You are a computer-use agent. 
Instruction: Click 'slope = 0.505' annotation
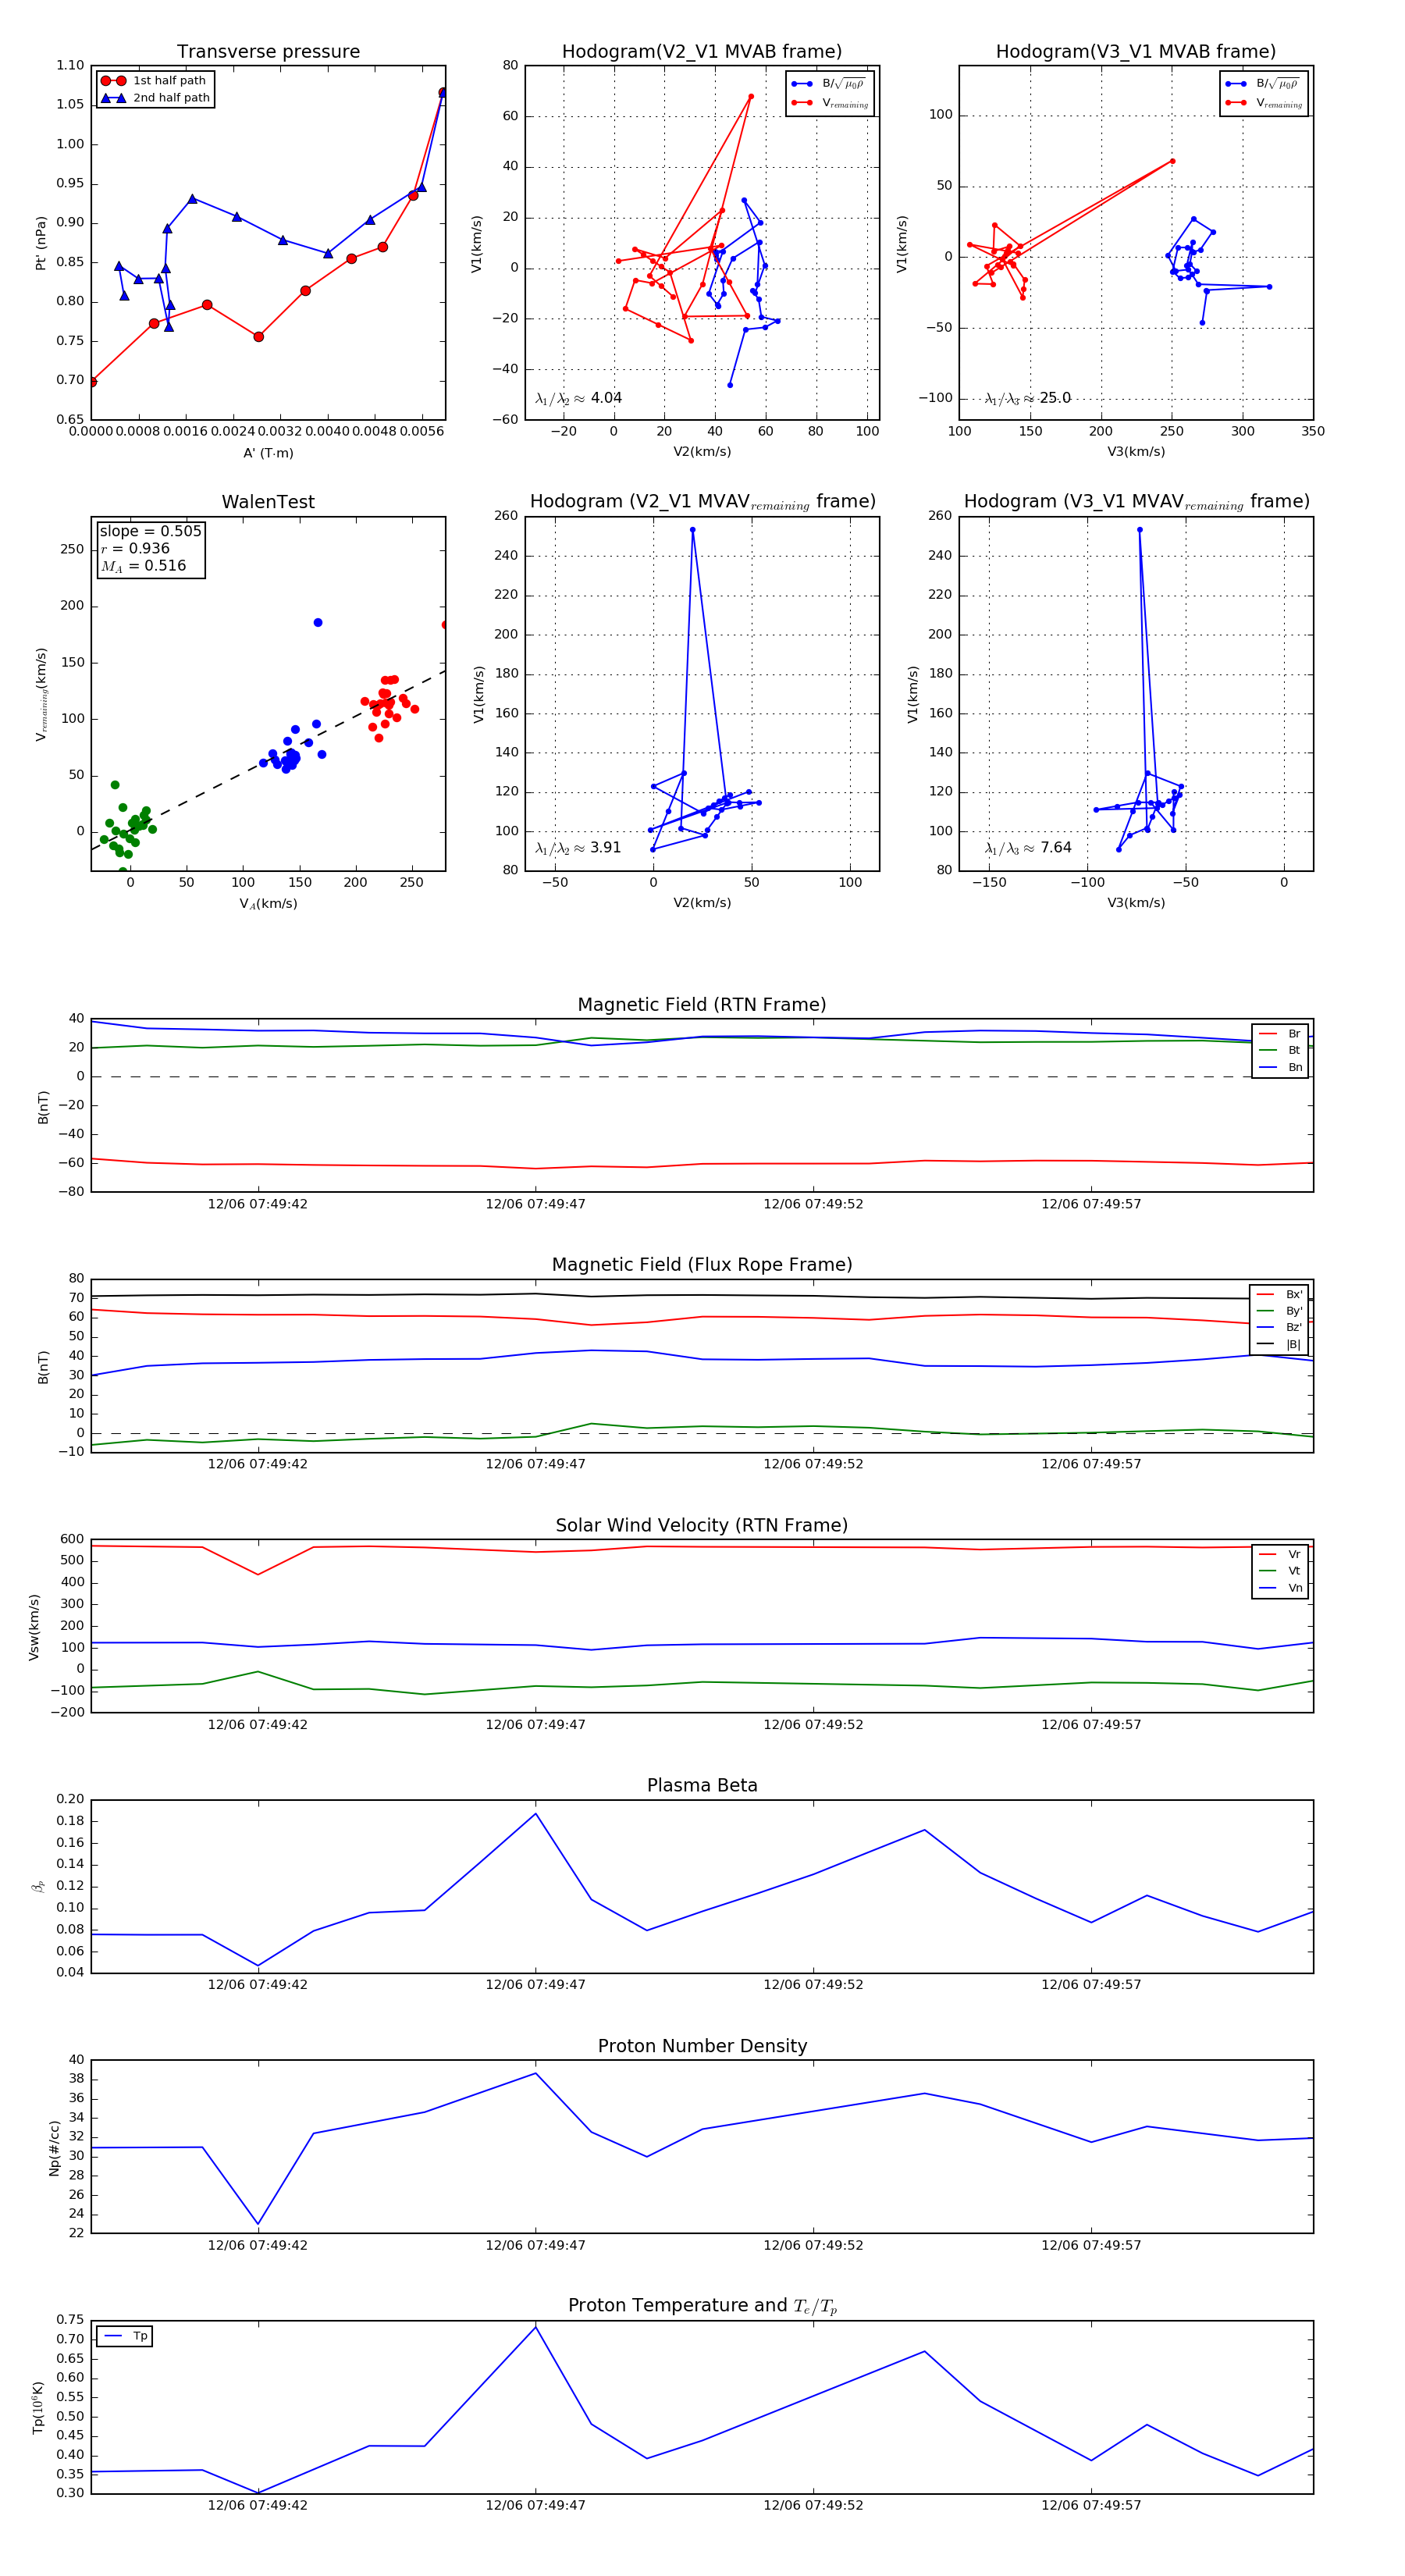coord(150,531)
